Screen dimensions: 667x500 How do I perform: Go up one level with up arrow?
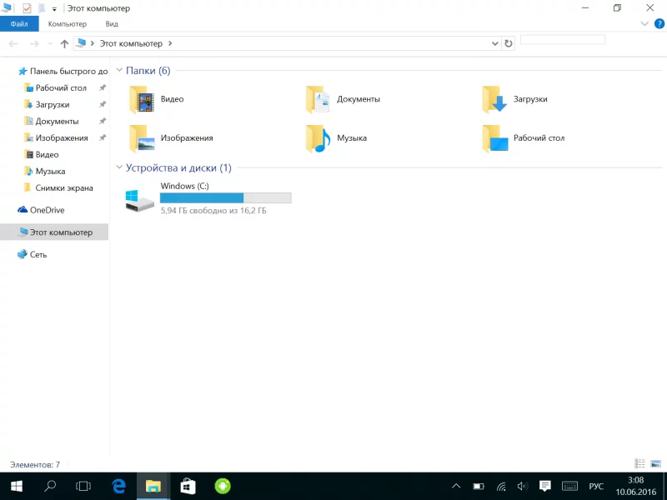tap(64, 43)
